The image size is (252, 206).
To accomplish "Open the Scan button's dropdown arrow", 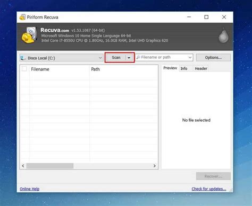I will point(129,58).
